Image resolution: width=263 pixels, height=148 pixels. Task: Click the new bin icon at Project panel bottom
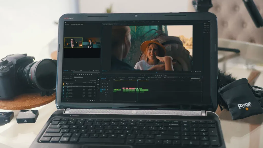pyautogui.click(x=91, y=100)
